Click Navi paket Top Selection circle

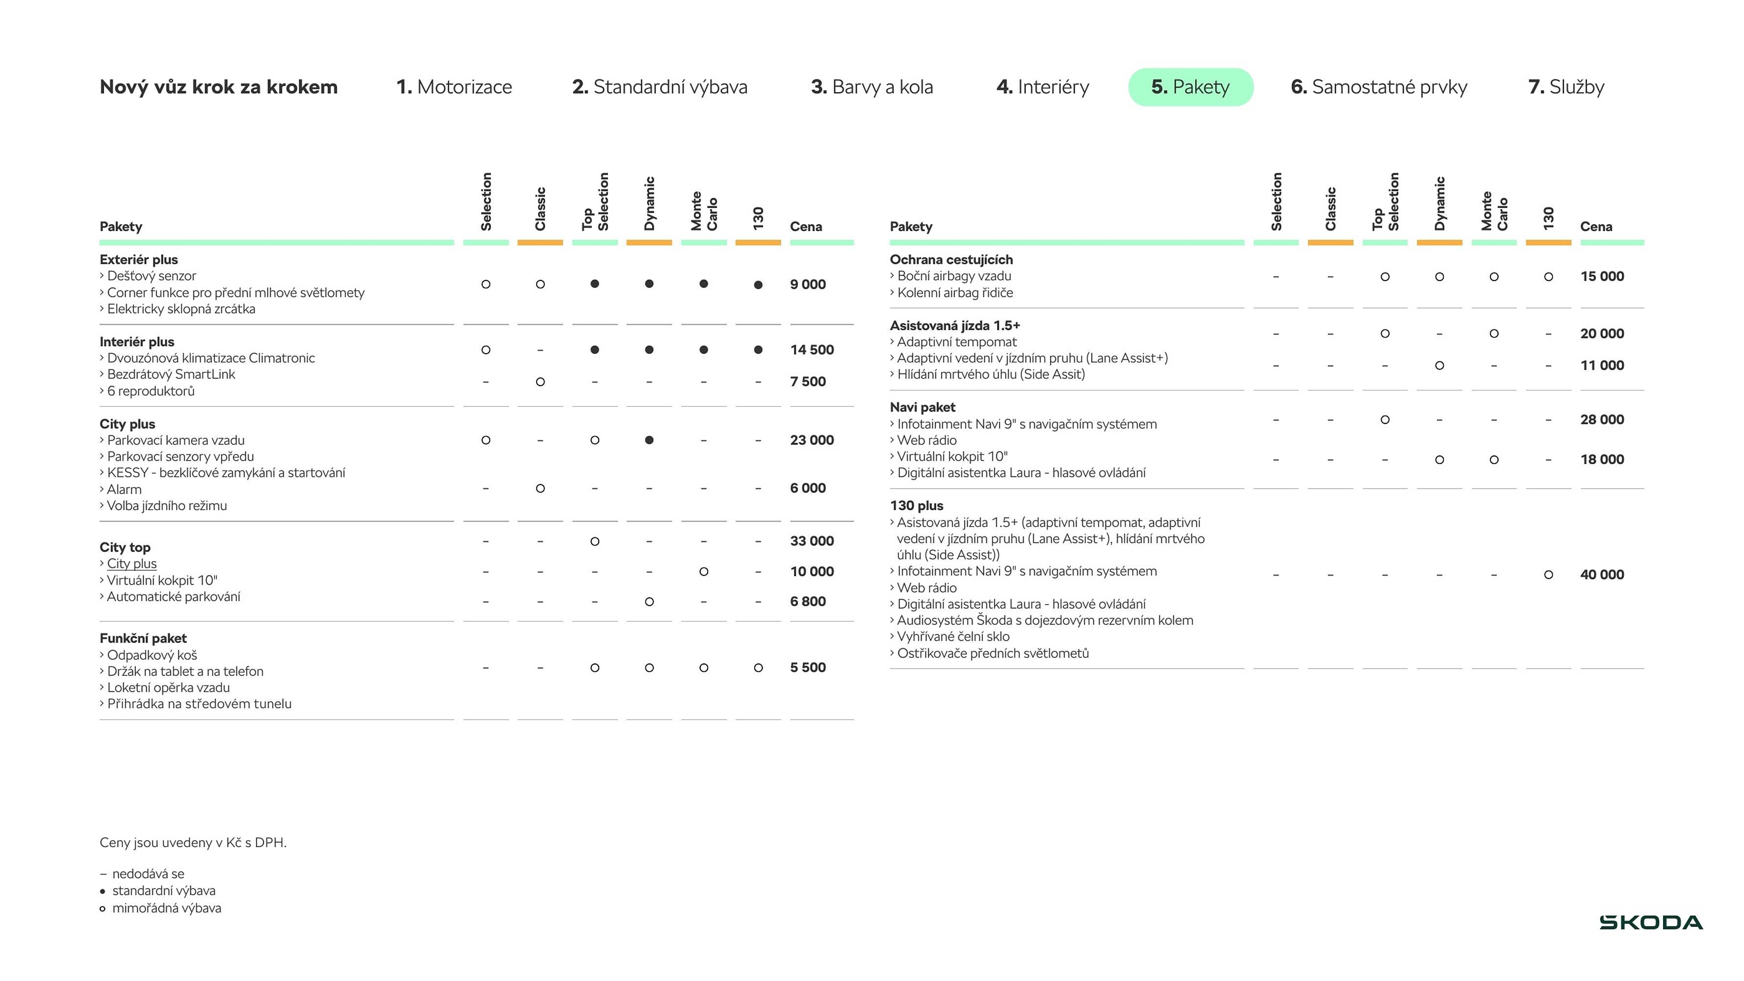tap(1385, 420)
